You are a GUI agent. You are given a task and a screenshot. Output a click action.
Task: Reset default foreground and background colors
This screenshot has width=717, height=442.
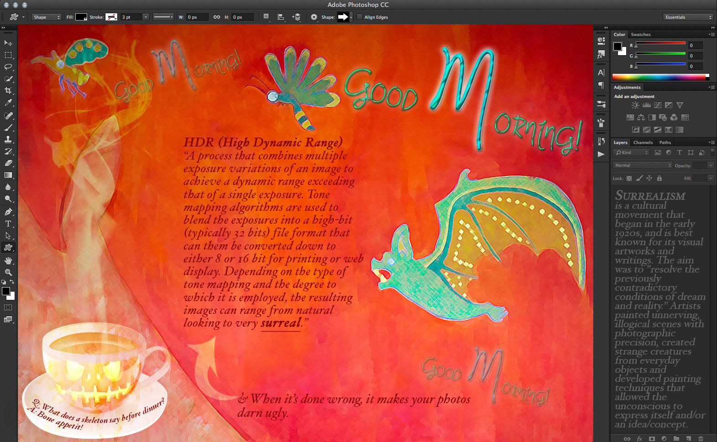pos(4,282)
